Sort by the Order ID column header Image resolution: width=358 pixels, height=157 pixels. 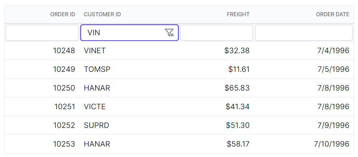(62, 14)
